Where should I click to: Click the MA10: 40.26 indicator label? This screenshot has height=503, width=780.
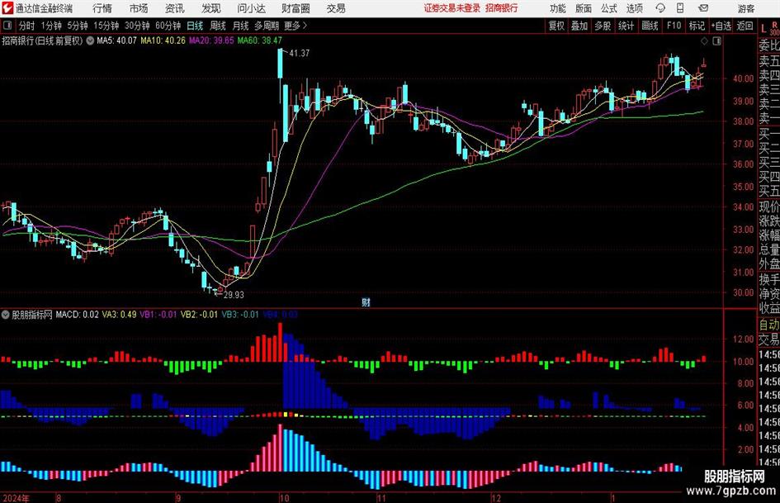pos(163,40)
